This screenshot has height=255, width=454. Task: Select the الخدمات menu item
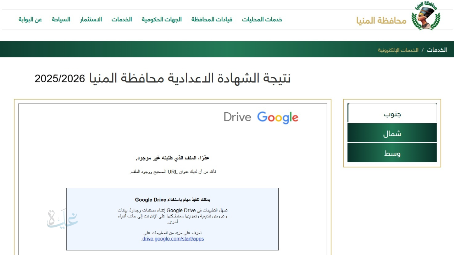(122, 19)
